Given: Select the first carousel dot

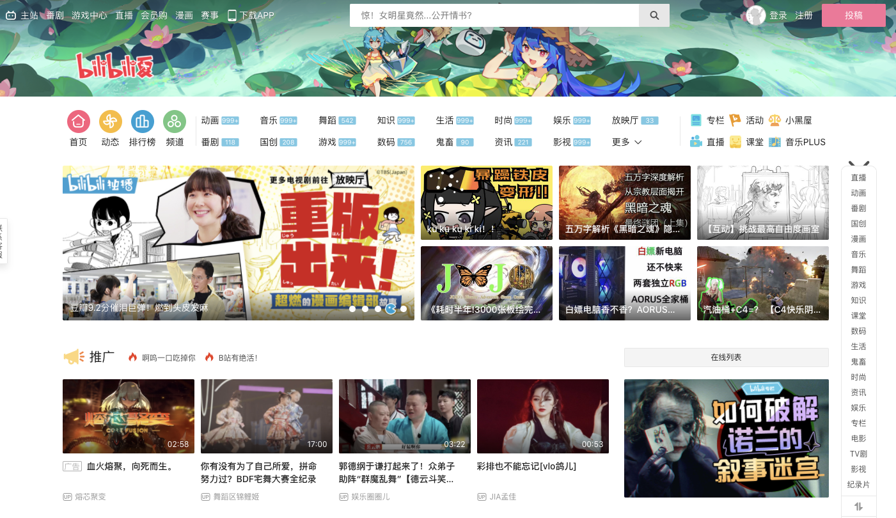Looking at the screenshot, I should click(x=352, y=309).
